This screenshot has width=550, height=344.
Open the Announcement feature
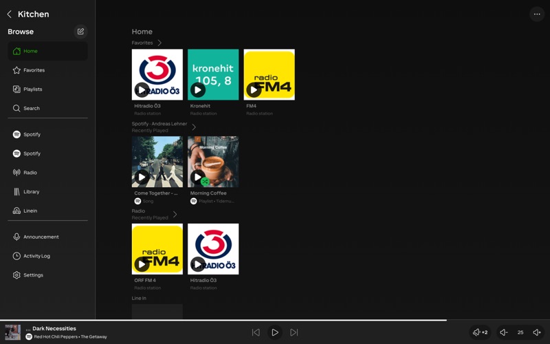[x=47, y=237]
